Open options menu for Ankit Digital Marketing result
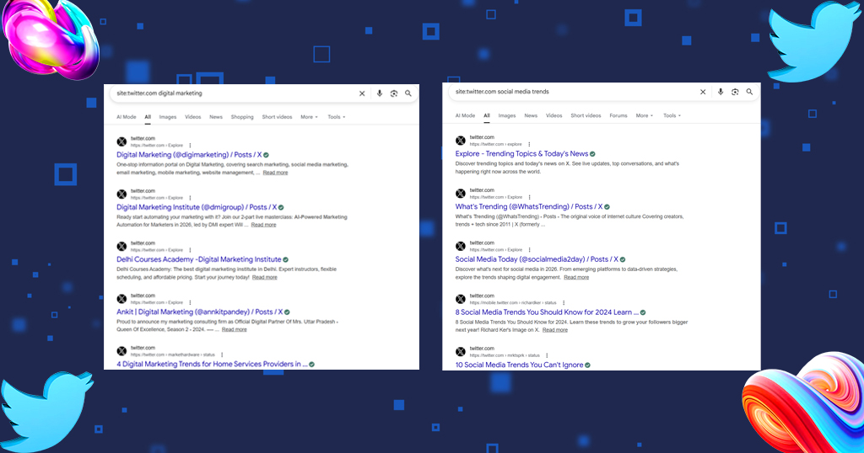 (190, 302)
